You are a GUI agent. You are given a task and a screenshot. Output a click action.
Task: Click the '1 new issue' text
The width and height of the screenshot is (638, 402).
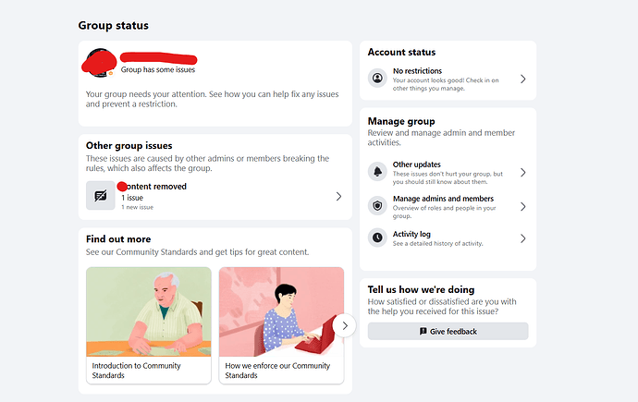(138, 207)
